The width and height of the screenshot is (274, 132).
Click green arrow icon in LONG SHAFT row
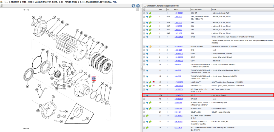(150, 82)
